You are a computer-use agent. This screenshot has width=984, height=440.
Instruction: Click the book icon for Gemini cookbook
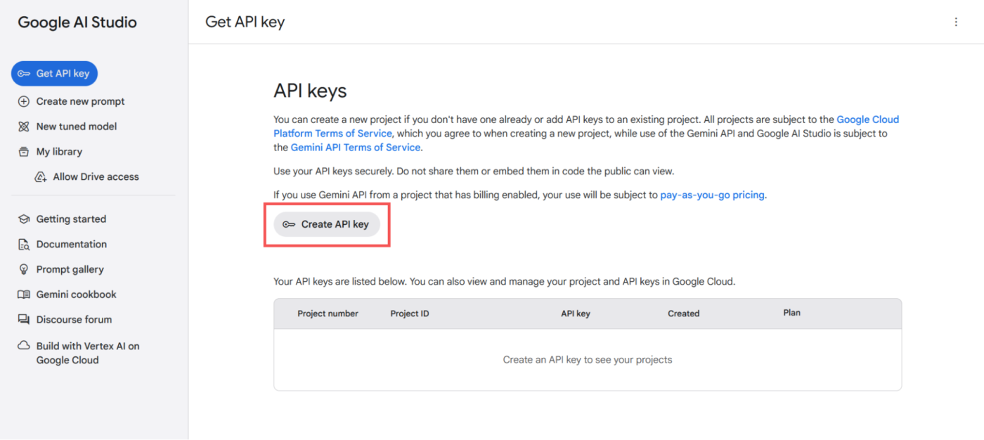click(24, 295)
